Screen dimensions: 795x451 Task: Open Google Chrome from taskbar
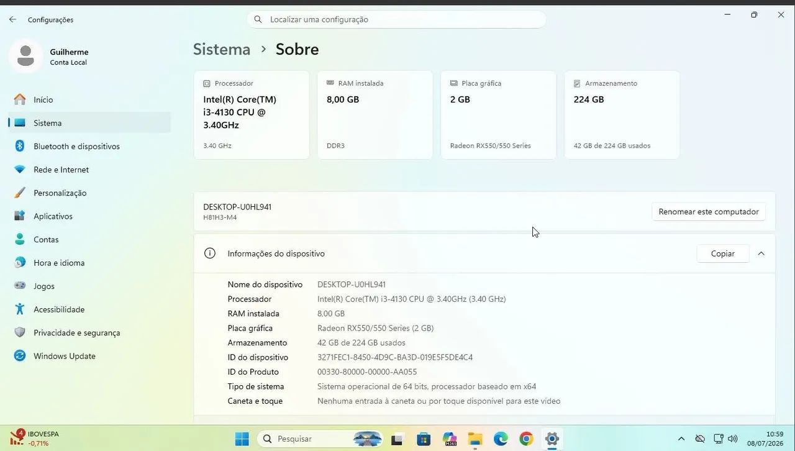pyautogui.click(x=526, y=439)
